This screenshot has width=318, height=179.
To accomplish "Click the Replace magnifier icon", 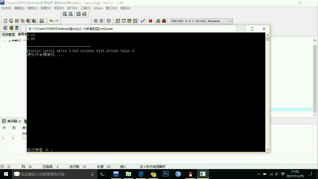I will click(x=71, y=14).
